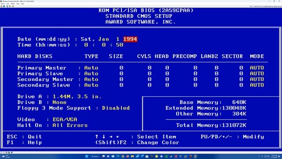The image size is (282, 159).
Task: Click the teal round toolbar icon
Action: (x=4, y=6)
